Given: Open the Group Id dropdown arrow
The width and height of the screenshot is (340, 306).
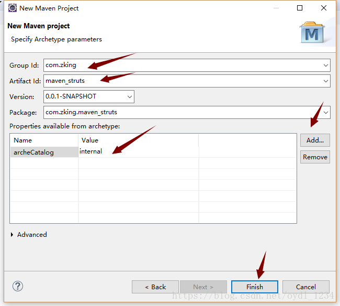Looking at the screenshot, I should tap(325, 65).
